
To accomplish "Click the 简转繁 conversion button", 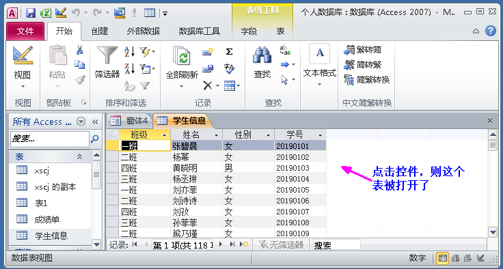I will (x=362, y=65).
